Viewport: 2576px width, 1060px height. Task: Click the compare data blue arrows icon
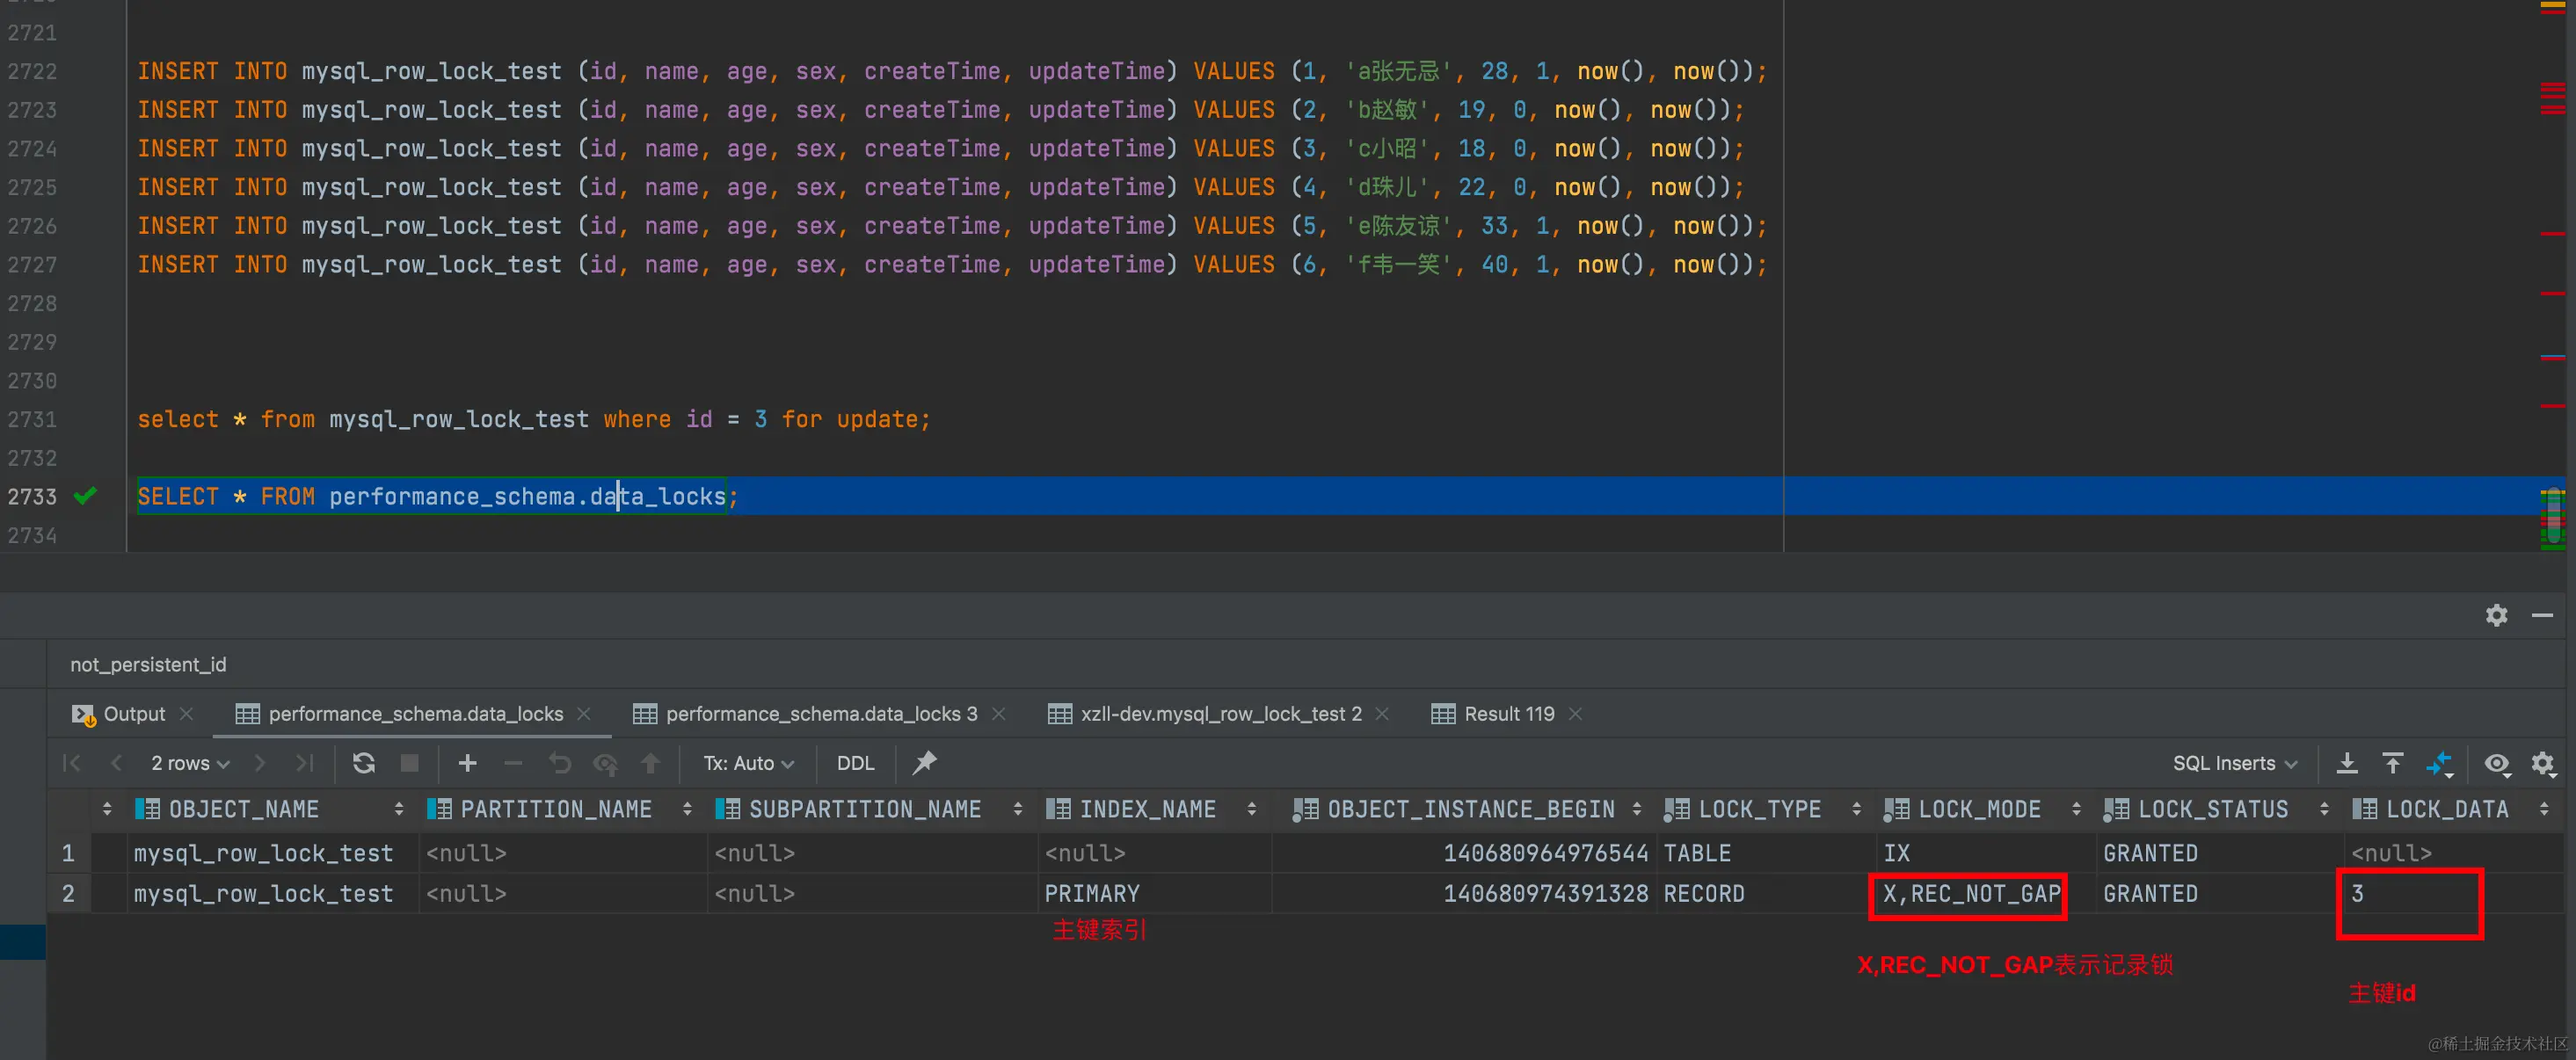pyautogui.click(x=2439, y=764)
